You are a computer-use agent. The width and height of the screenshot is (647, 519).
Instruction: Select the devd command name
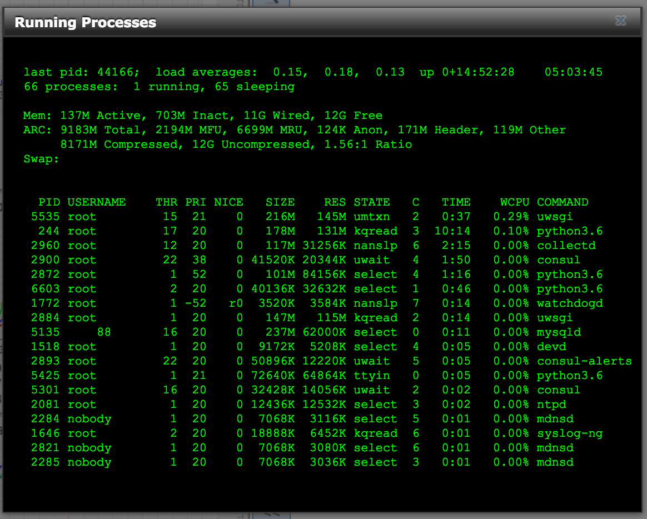[x=552, y=347]
